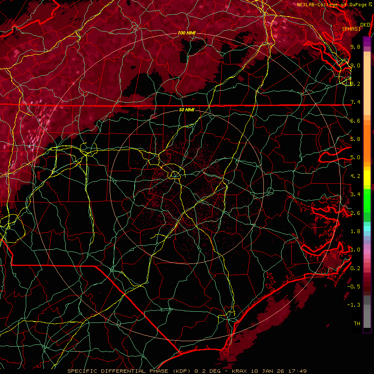Click the 100 NMI range ring label
This screenshot has height=374, width=374.
(x=186, y=33)
